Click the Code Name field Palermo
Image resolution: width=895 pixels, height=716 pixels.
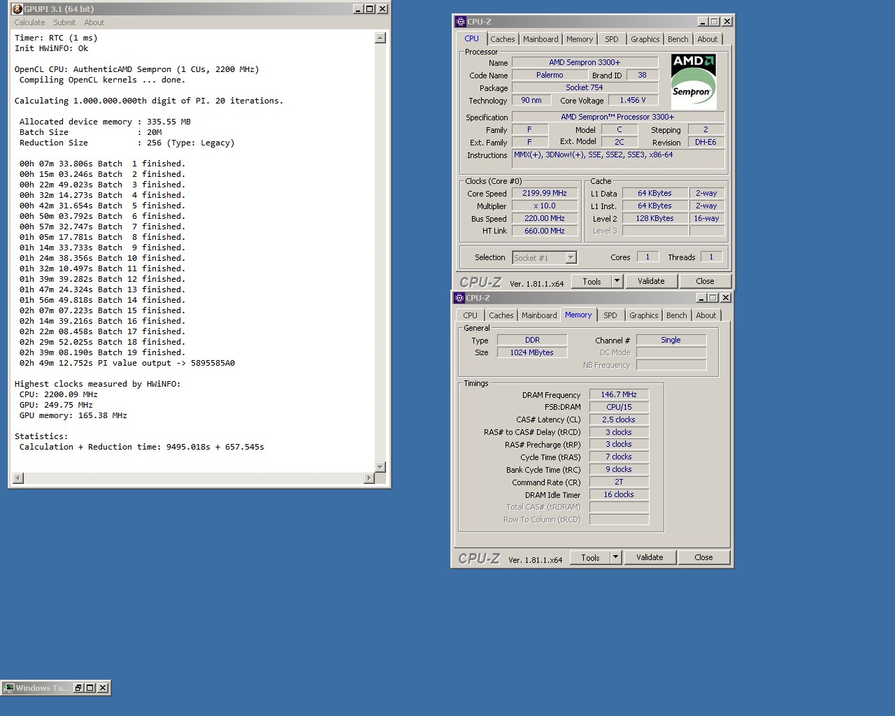[x=550, y=75]
